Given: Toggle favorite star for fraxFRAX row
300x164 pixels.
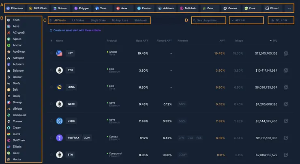Looking at the screenshot, I should pos(51,138).
